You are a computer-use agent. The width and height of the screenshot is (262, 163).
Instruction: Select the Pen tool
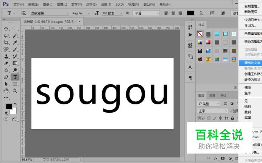click(x=6, y=77)
